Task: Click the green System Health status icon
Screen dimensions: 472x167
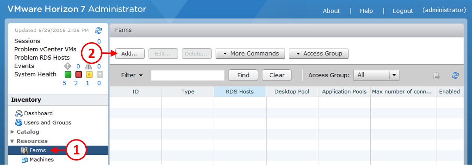Action: 68,74
